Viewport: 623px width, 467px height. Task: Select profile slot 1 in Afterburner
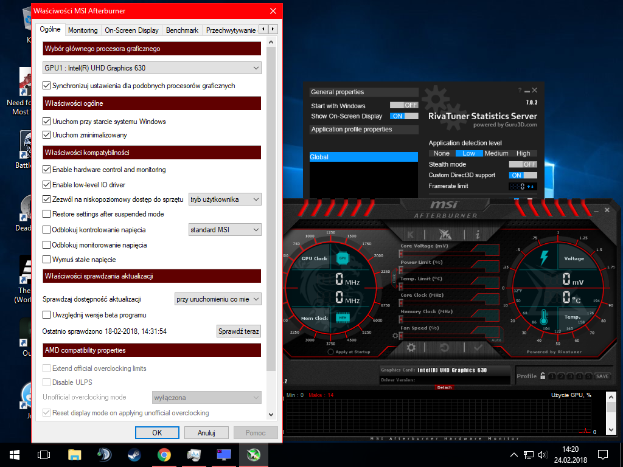(552, 376)
